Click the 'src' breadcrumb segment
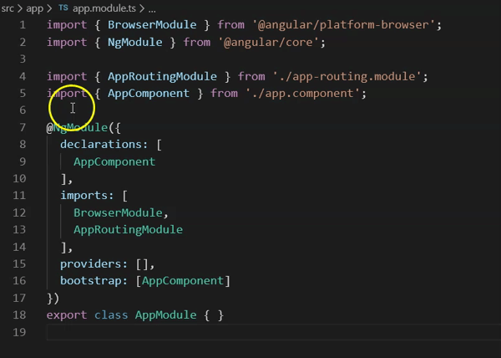This screenshot has width=501, height=358. pos(8,8)
